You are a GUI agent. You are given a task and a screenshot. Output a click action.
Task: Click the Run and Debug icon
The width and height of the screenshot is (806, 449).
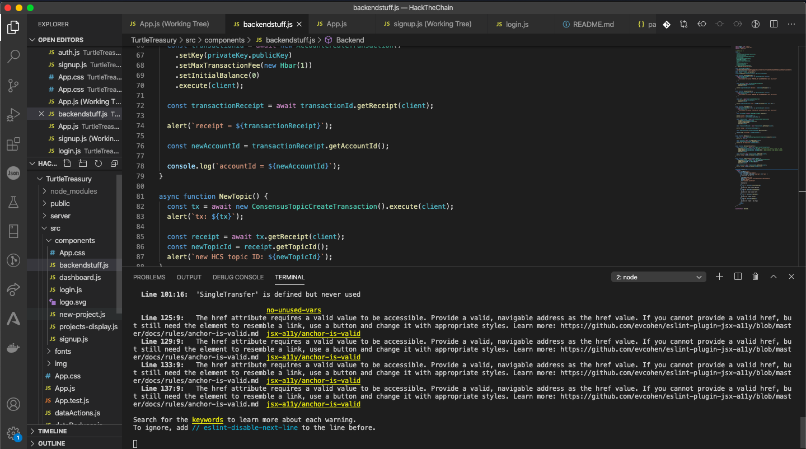coord(13,115)
